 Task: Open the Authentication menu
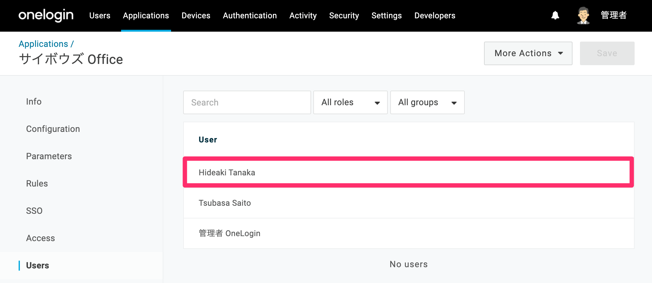coord(250,16)
